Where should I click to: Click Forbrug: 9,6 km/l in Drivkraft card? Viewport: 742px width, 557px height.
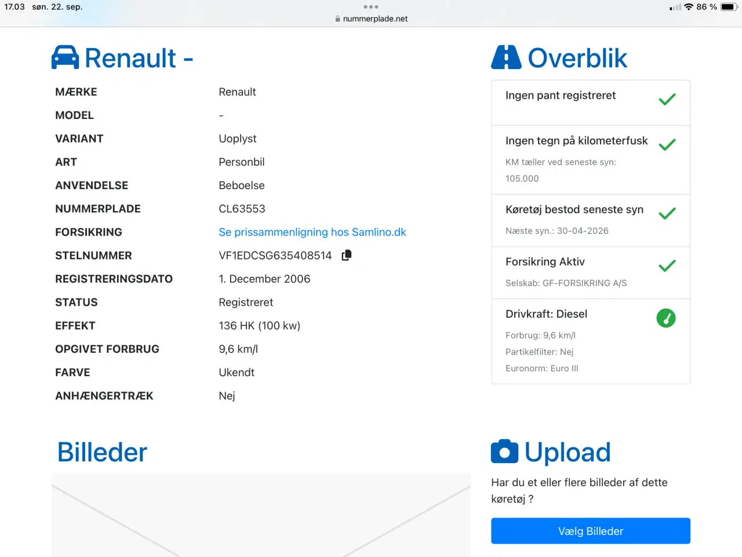point(540,335)
